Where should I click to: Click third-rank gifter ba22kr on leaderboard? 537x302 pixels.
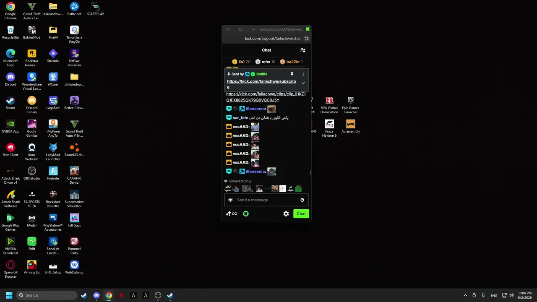pos(291,62)
